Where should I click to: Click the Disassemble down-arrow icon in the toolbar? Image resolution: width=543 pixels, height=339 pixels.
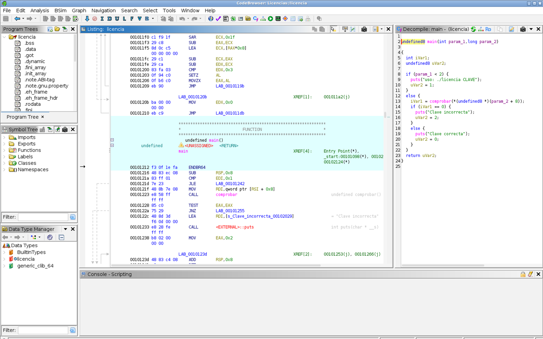87,19
